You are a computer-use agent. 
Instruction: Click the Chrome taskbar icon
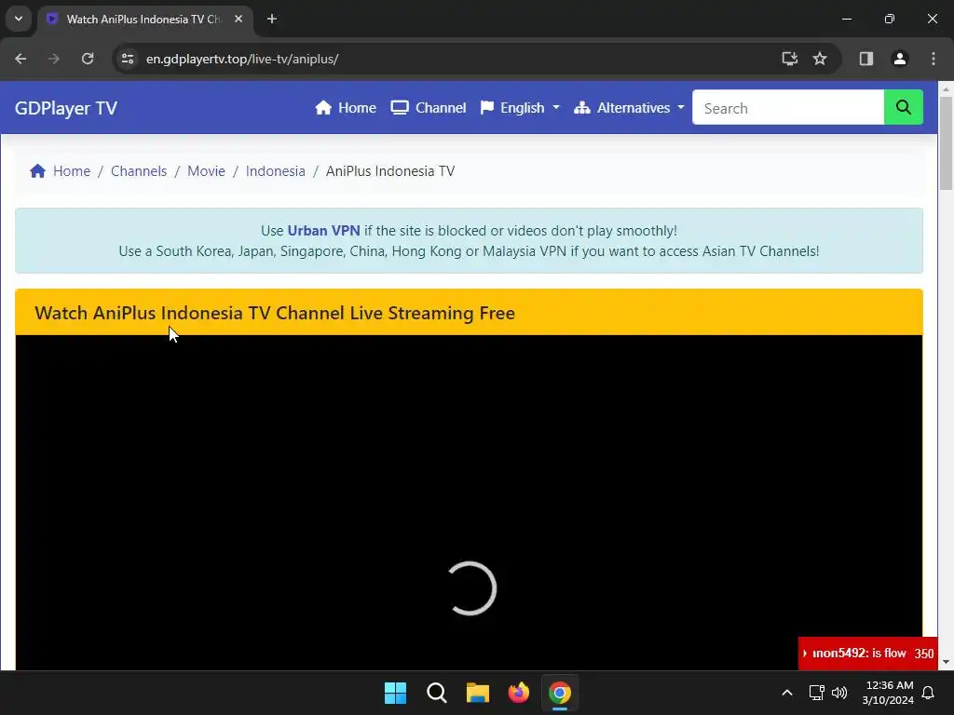pyautogui.click(x=560, y=693)
